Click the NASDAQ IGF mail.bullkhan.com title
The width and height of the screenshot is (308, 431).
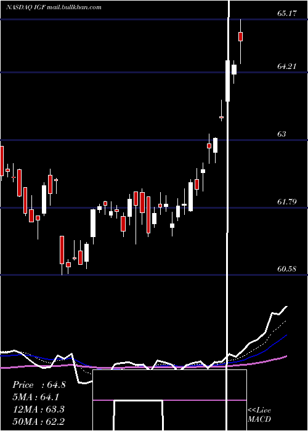[x=54, y=7]
